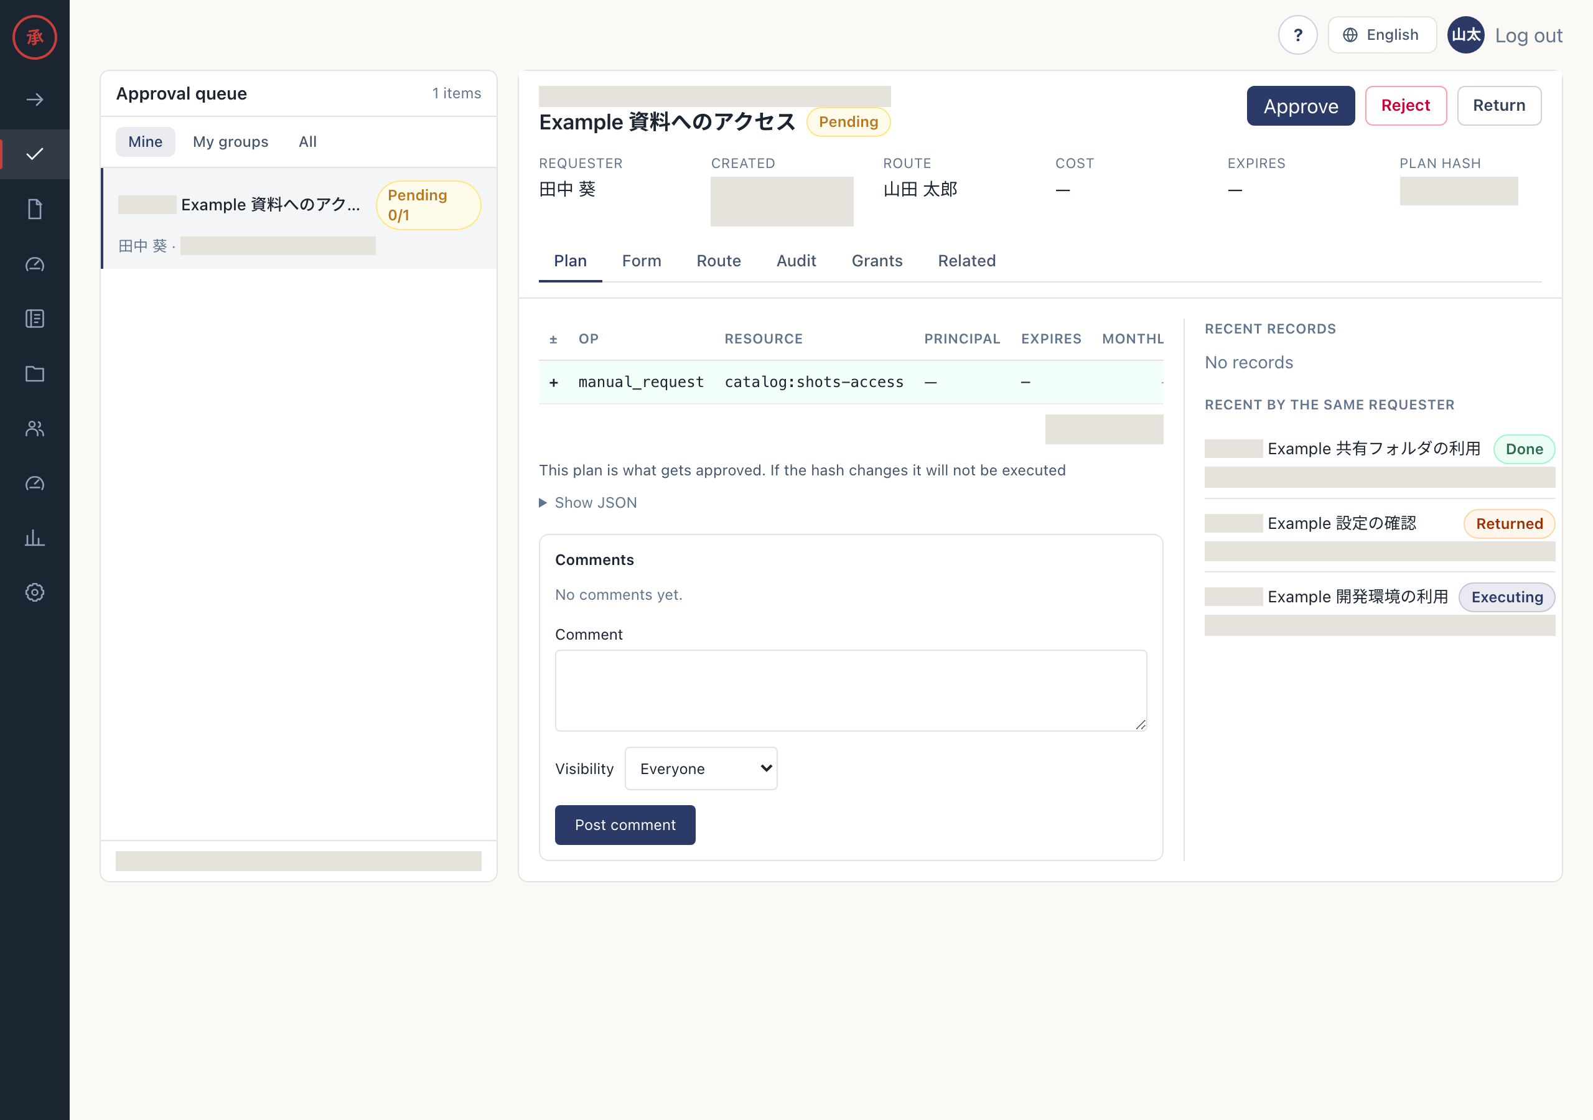The image size is (1593, 1120).
Task: Switch to the Route tab
Action: 719,261
